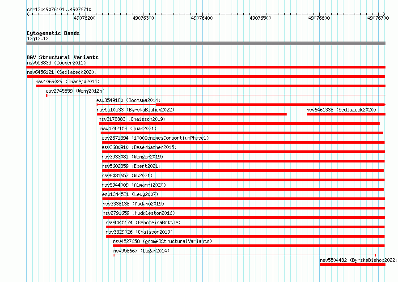Click ruler position 49076400
This screenshot has width=398, height=282.
click(x=202, y=18)
